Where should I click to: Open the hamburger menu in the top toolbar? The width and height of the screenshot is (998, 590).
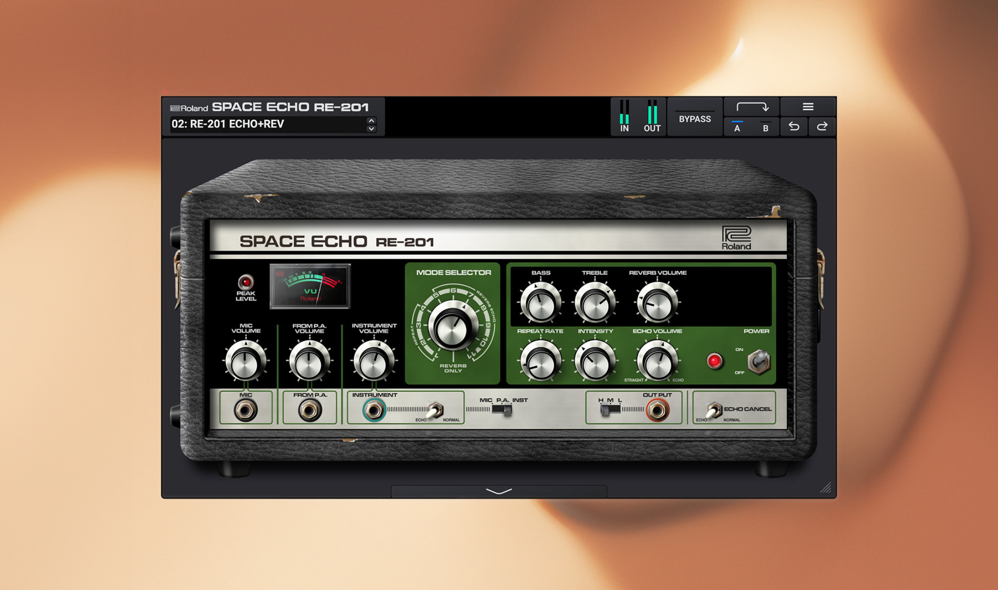point(808,106)
